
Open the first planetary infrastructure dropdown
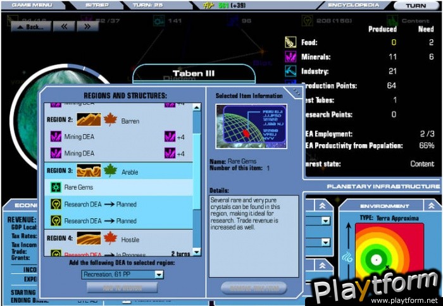pos(325,221)
